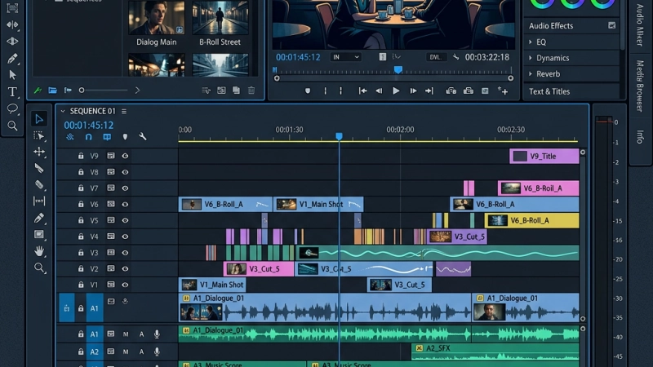Choose the Zoom tool in top-left toolbar
The width and height of the screenshot is (653, 367).
[12, 126]
